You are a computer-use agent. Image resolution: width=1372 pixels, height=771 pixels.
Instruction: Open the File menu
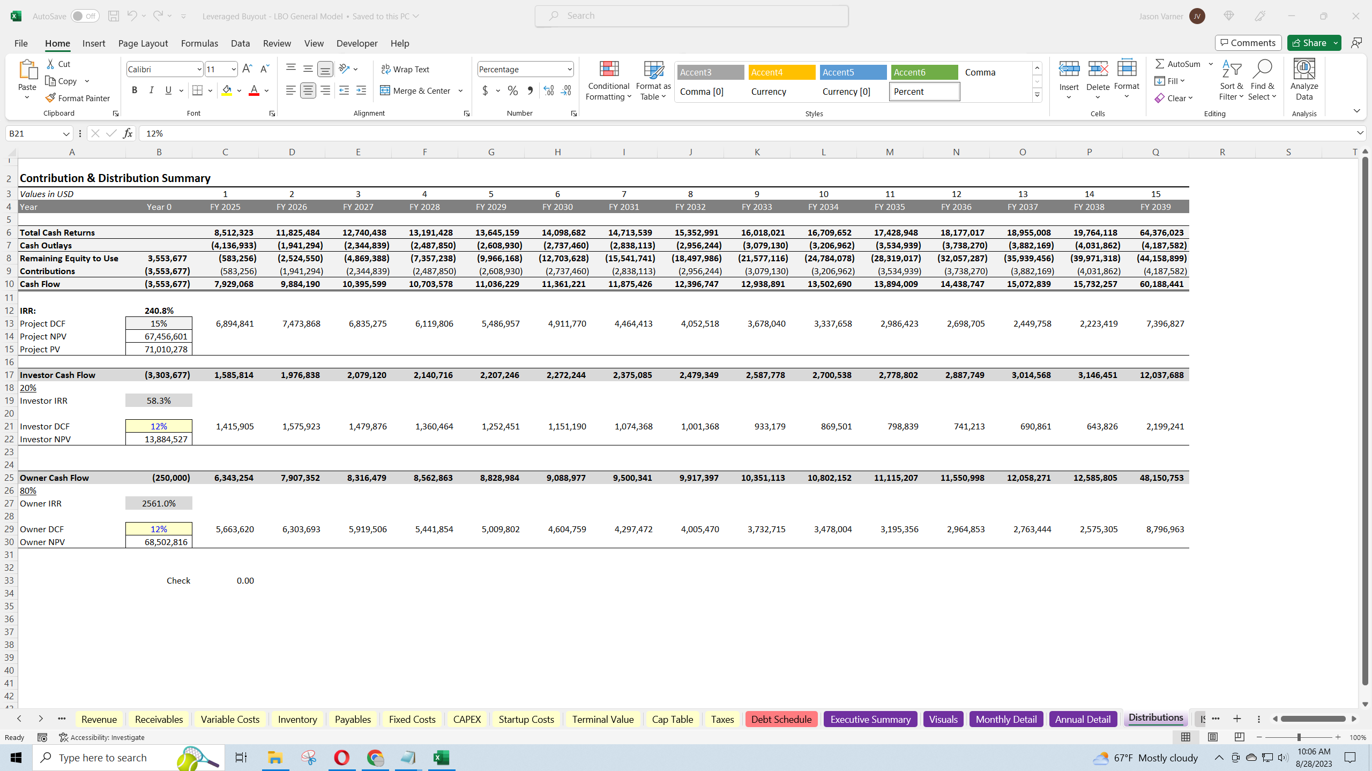coord(21,43)
